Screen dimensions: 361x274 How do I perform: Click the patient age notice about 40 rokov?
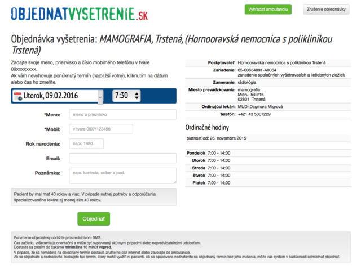[x=94, y=197]
